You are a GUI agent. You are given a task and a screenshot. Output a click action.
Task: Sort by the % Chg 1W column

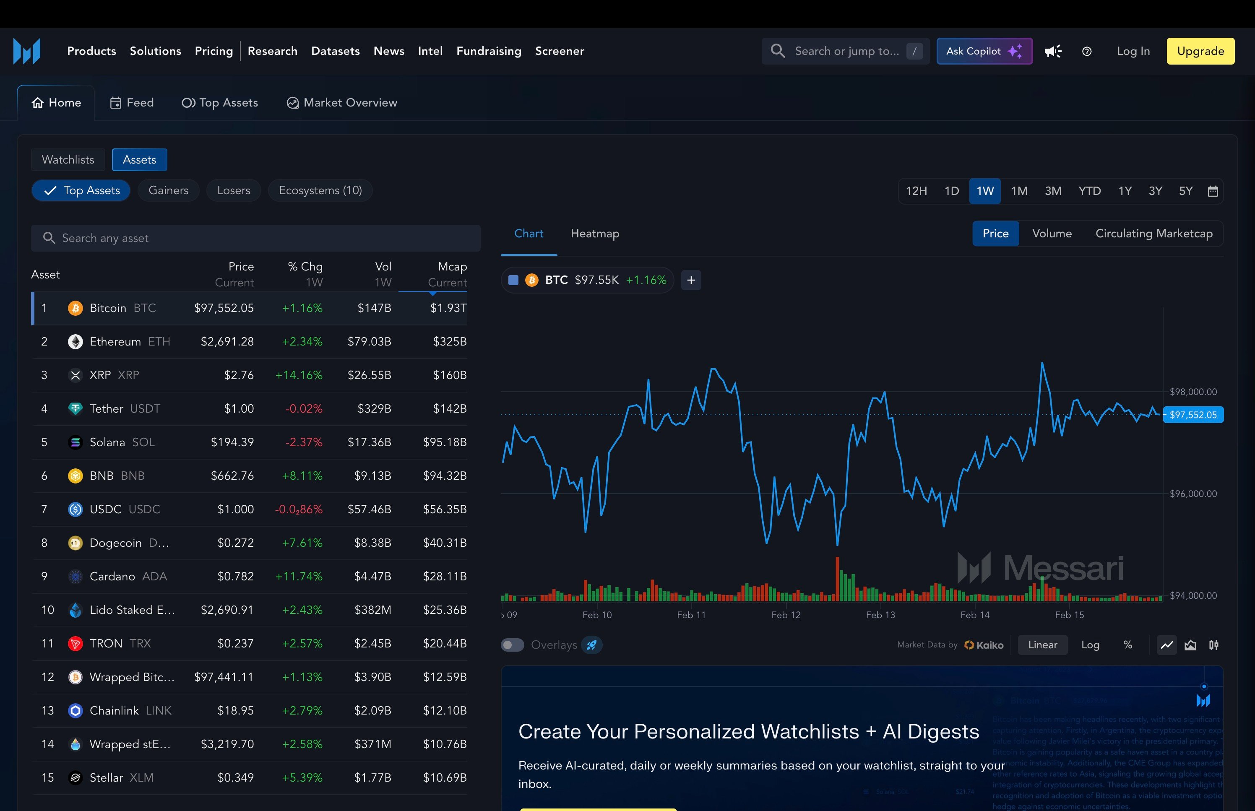[x=305, y=274]
